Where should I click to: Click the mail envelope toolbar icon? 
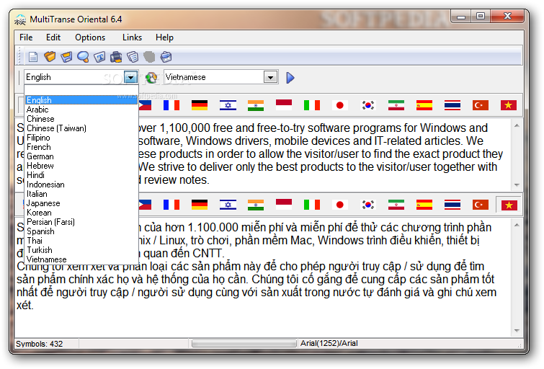(166, 57)
